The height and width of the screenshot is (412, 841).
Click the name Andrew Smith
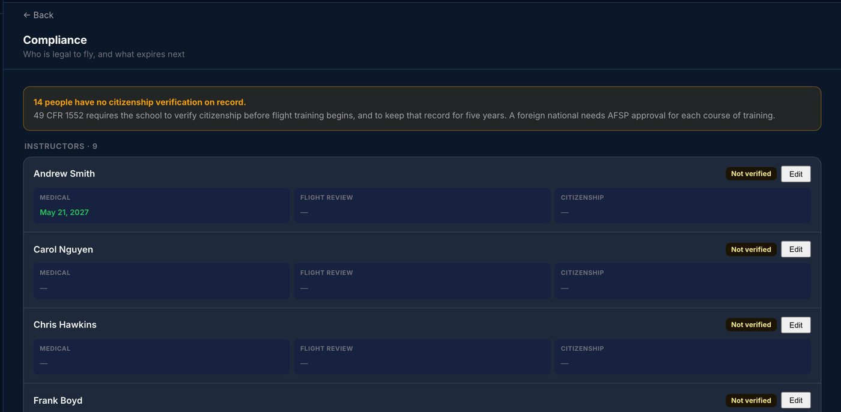coord(64,174)
